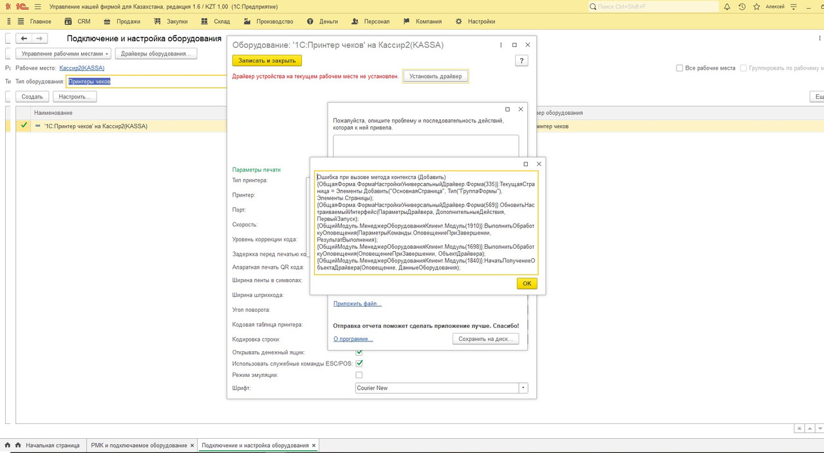Enable Режим эмуляции checkbox
Screen dimensions: 824x453
pos(359,375)
